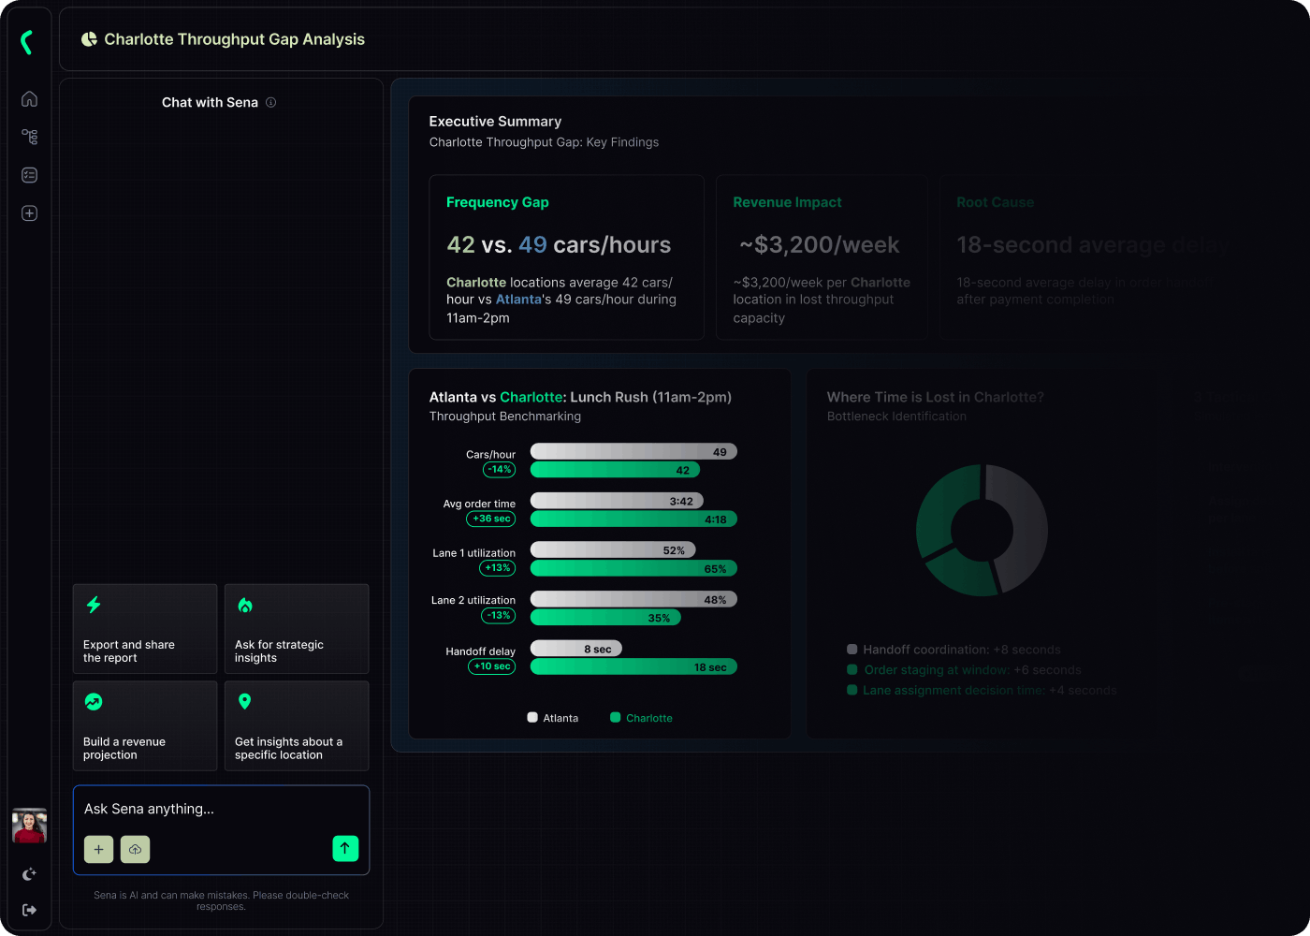Expand the Handoff coordination legend entry

(x=953, y=649)
